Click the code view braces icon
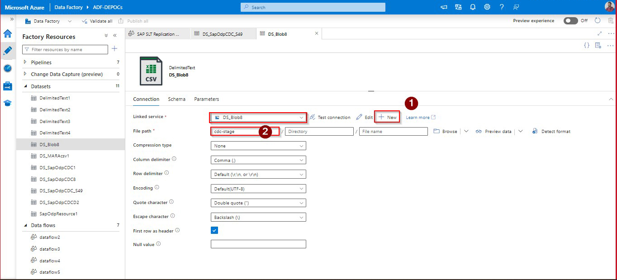Image resolution: width=617 pixels, height=280 pixels. tap(587, 45)
